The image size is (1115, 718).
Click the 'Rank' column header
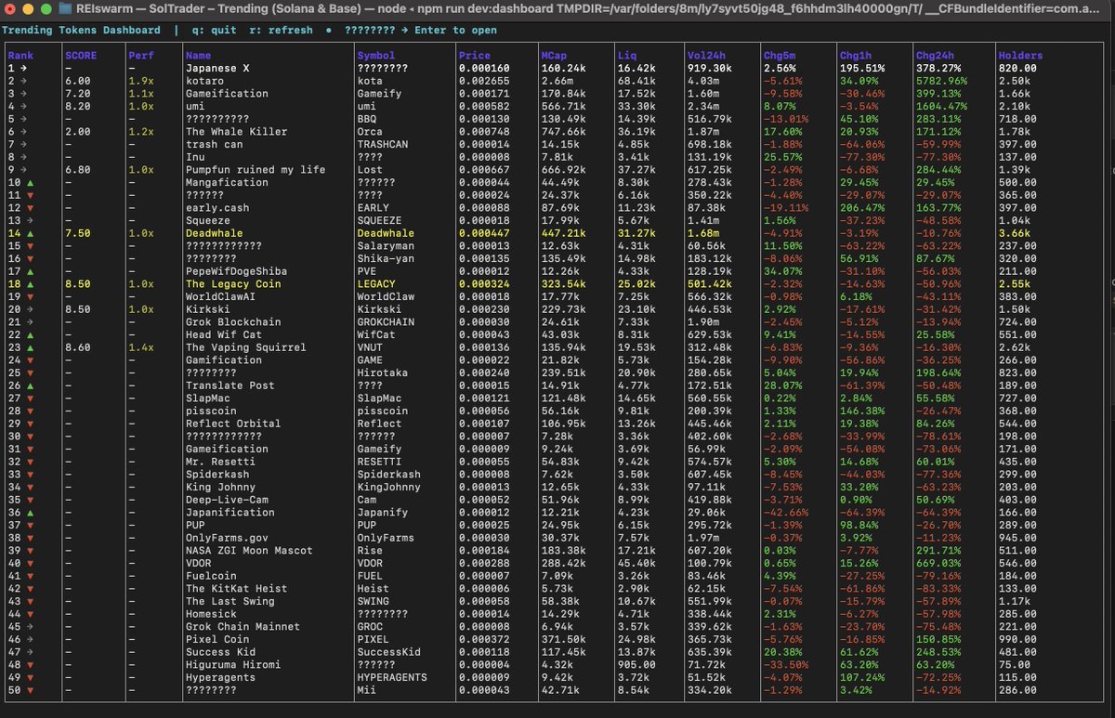point(20,56)
